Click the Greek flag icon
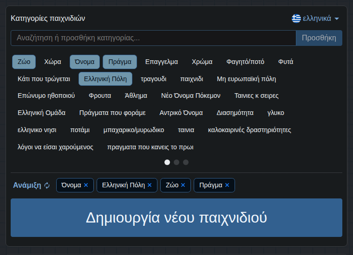353x255 pixels. [x=296, y=19]
